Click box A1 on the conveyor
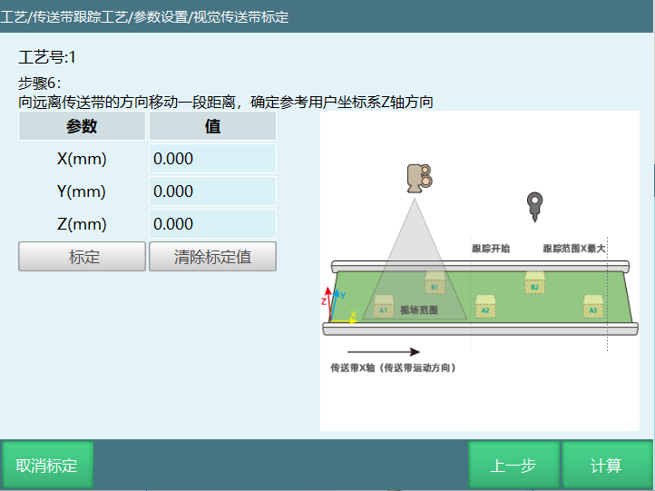The width and height of the screenshot is (655, 491). [383, 307]
